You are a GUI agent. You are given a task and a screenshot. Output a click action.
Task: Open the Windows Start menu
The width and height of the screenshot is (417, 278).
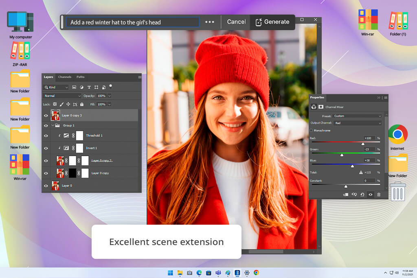click(170, 273)
